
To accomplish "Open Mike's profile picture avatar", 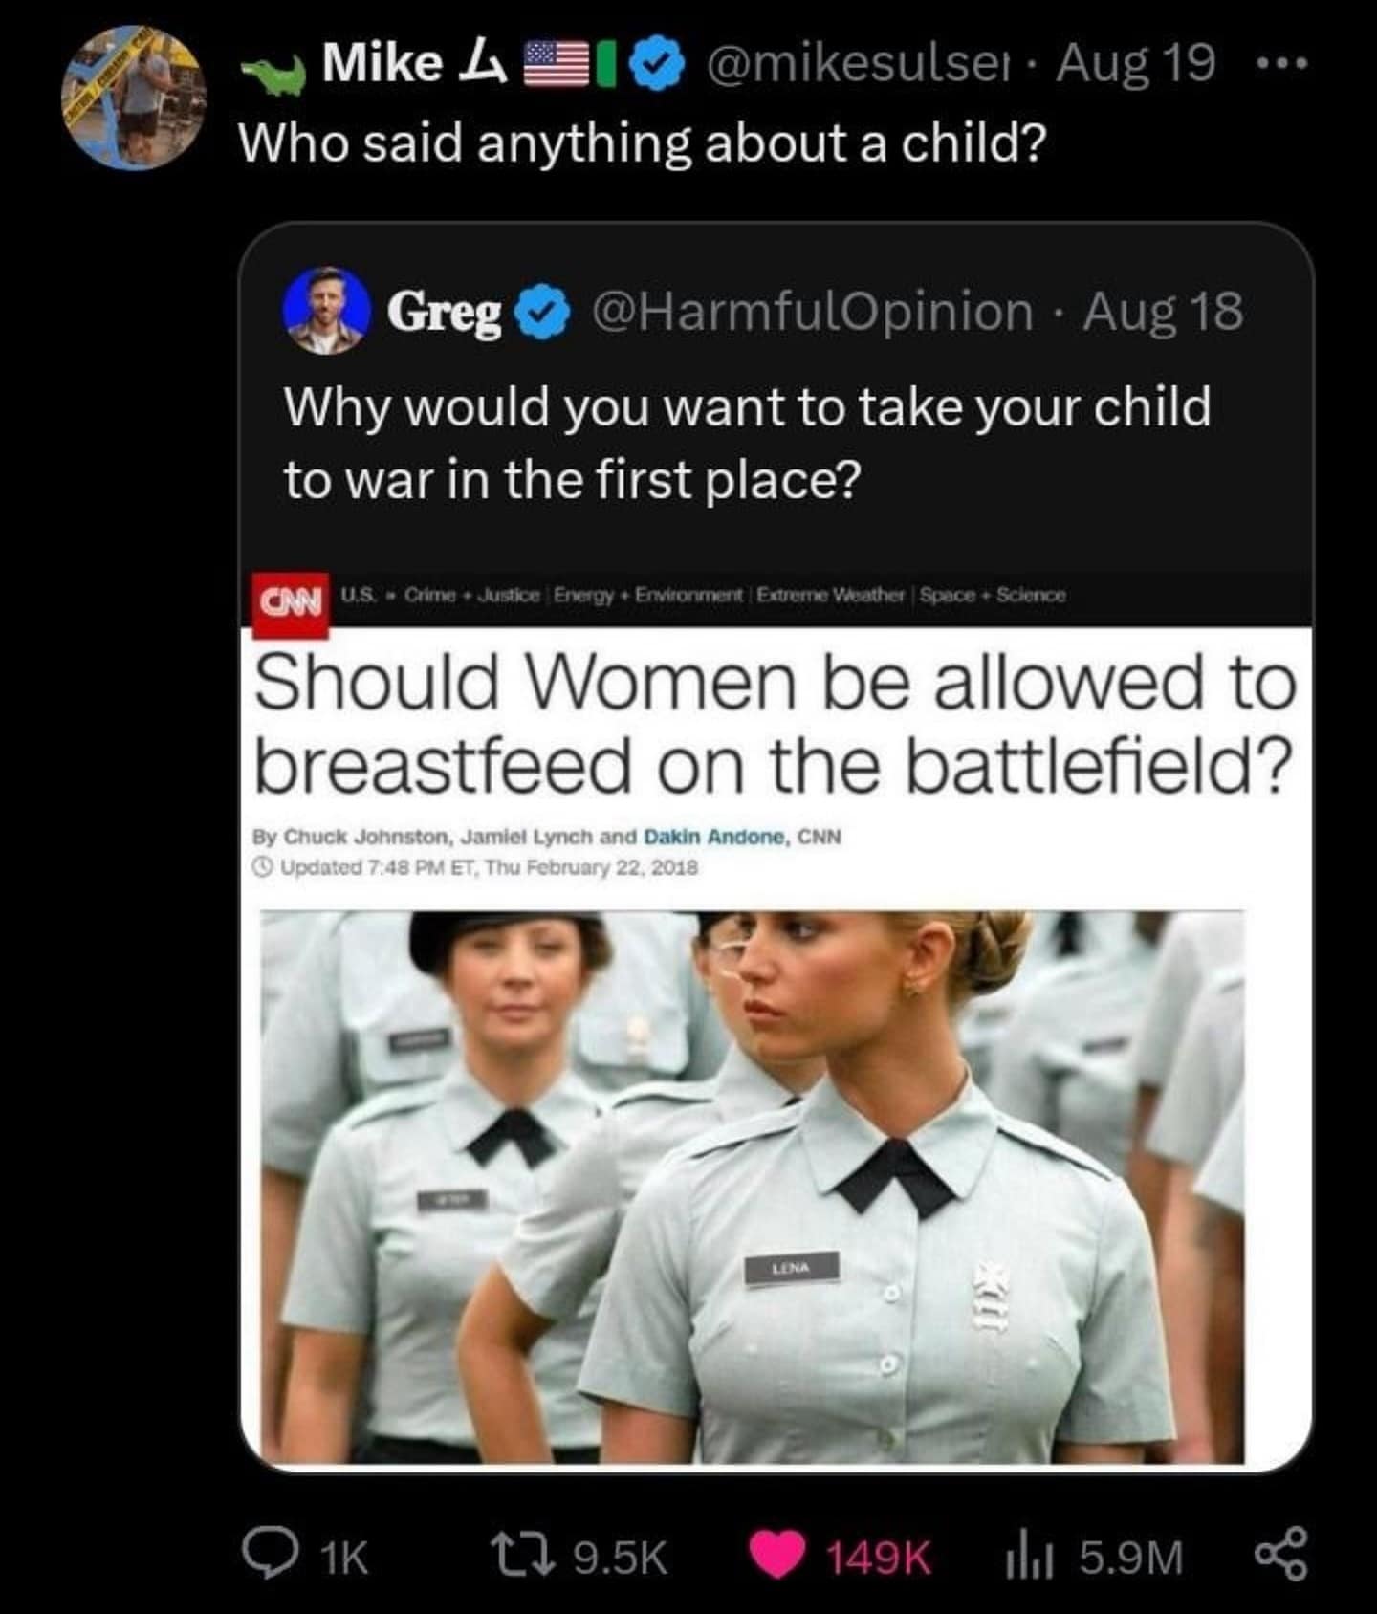I will [132, 99].
